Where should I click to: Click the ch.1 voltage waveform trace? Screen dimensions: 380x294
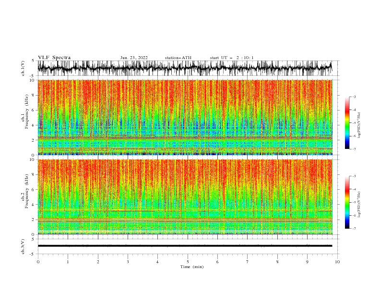click(x=185, y=68)
